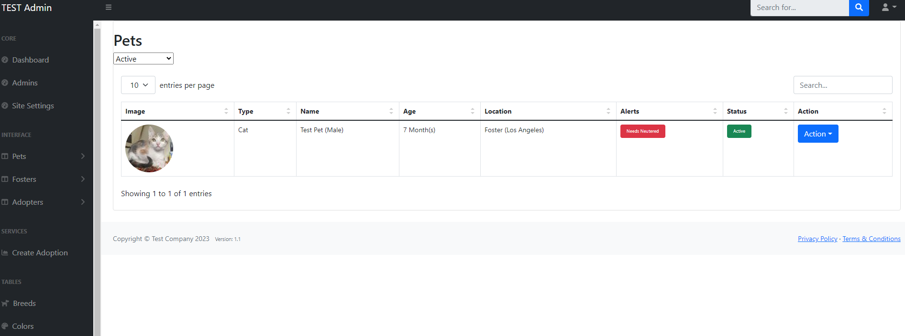Click the blue search magnifier button

point(859,8)
